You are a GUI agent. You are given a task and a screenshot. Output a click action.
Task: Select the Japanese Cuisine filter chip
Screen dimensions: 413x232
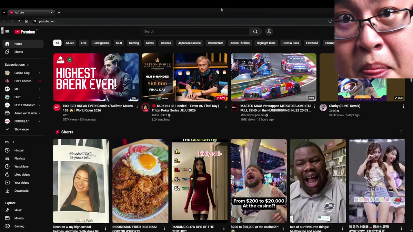(x=189, y=43)
